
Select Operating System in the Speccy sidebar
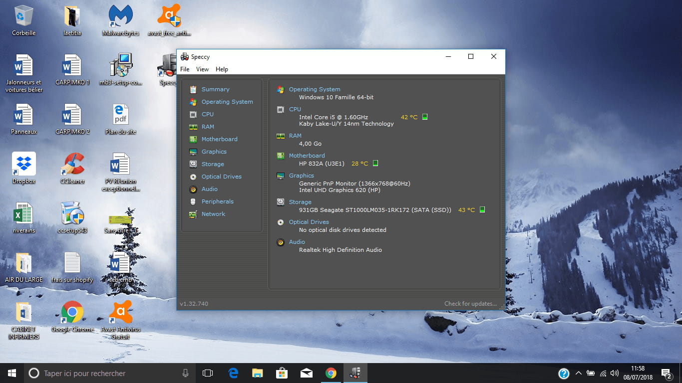tap(227, 102)
